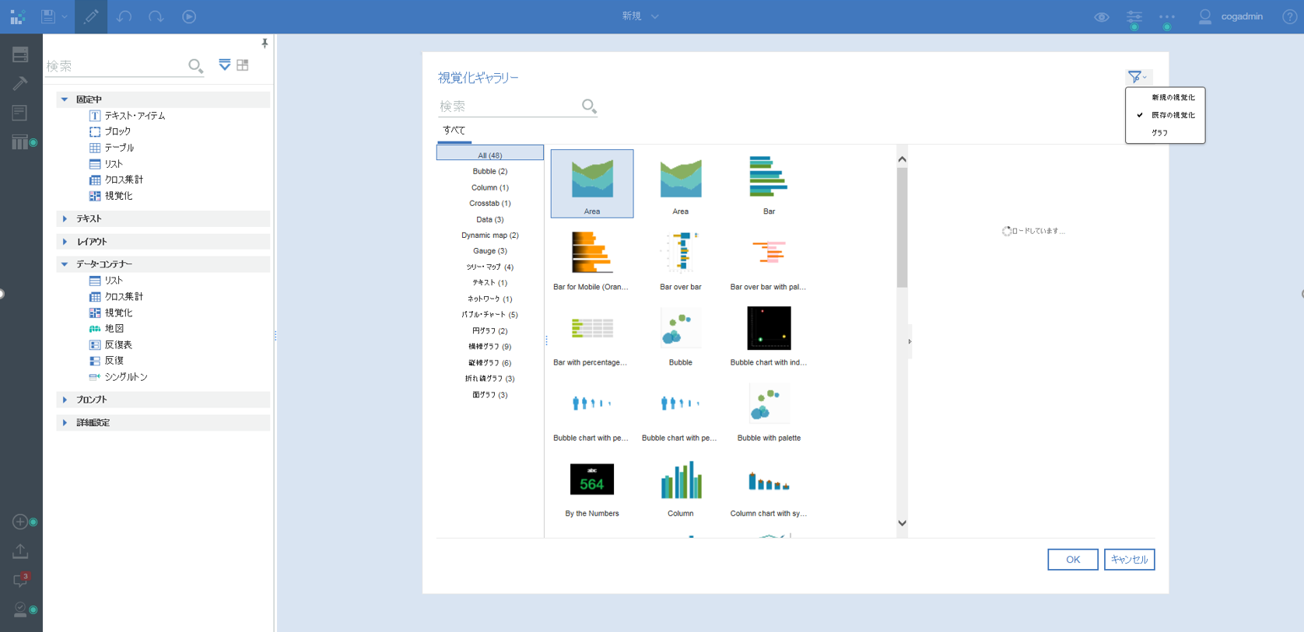Open the toolbox hammer icon in sidebar

(x=20, y=83)
